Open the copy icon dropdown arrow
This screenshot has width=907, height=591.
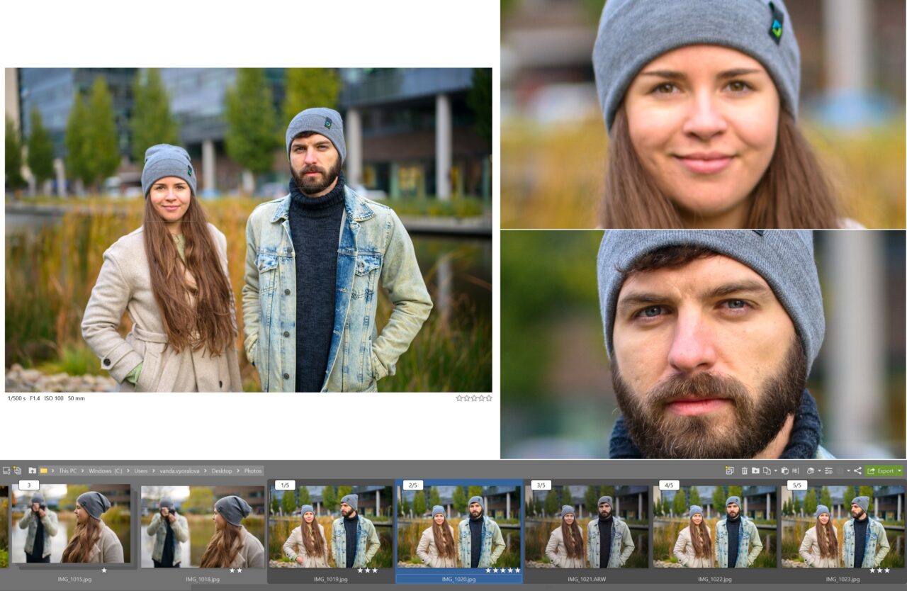click(x=776, y=471)
